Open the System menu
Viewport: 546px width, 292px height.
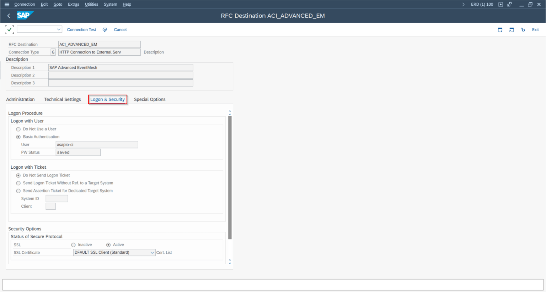point(110,4)
